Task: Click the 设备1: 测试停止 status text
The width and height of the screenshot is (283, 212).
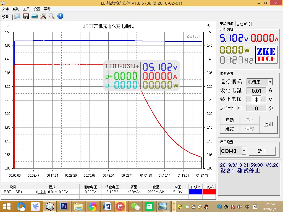Action: click(x=240, y=171)
